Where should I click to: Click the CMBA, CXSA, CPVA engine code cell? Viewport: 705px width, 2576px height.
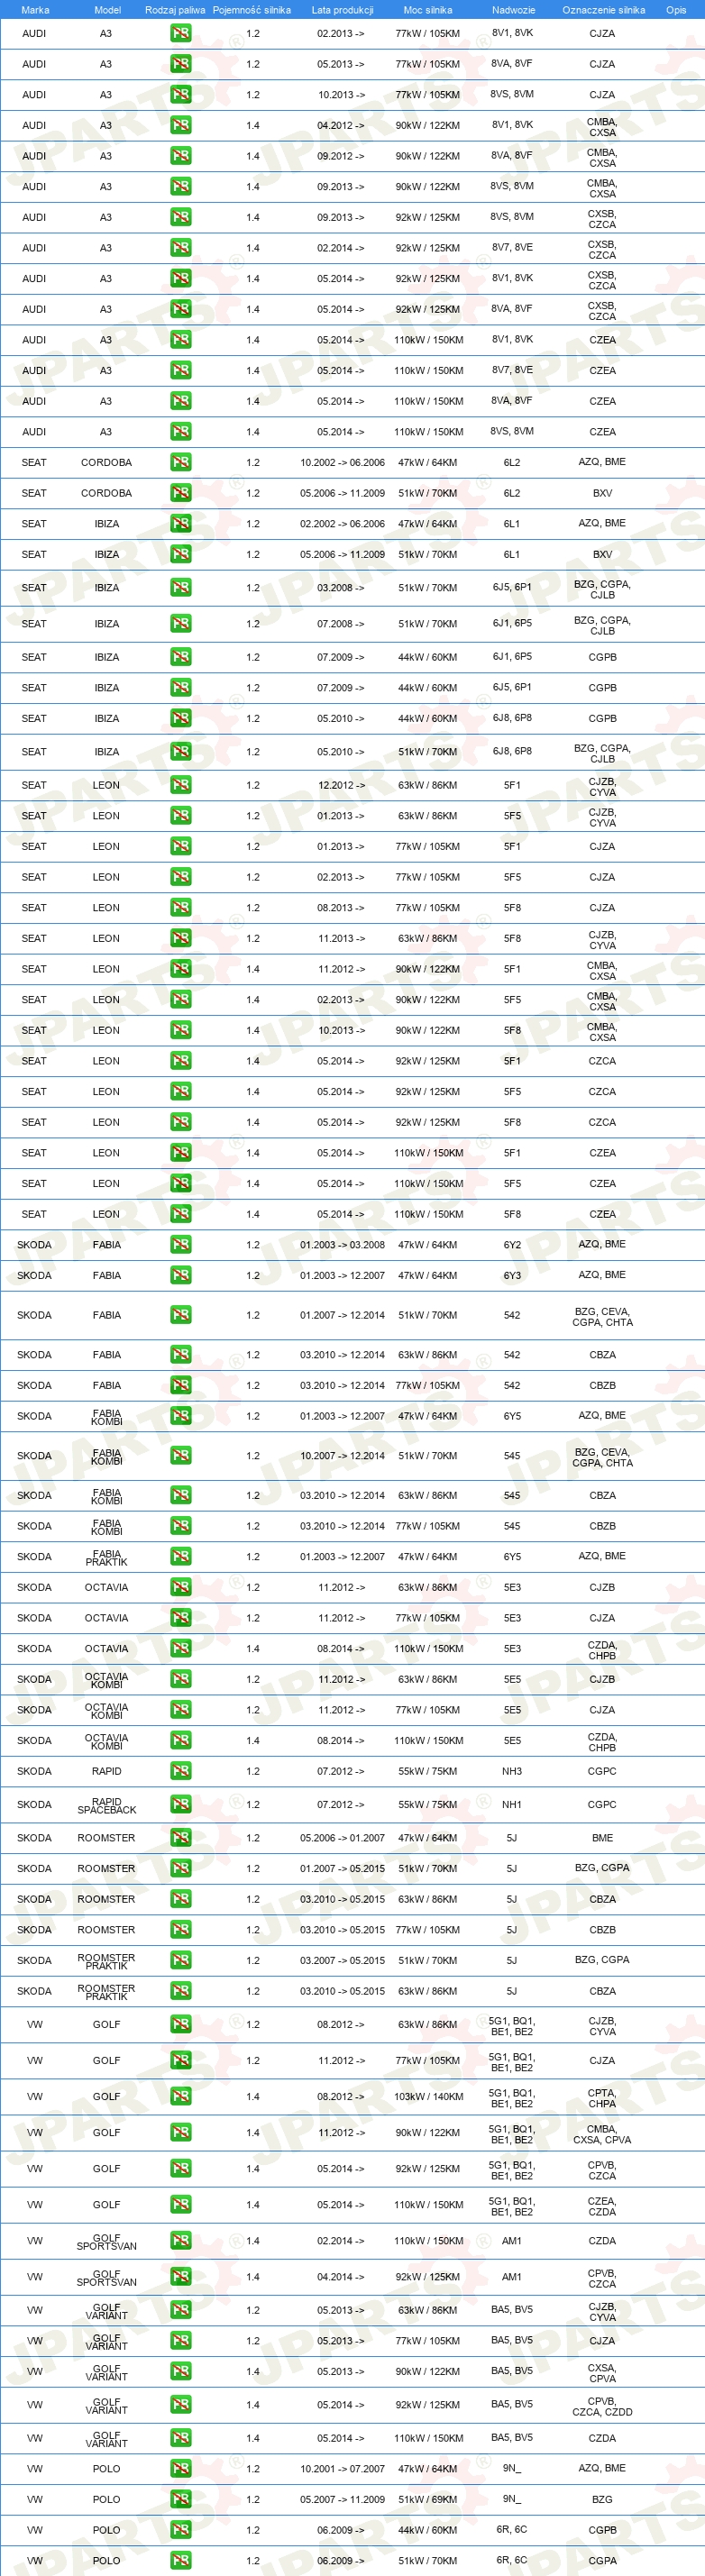602,2134
